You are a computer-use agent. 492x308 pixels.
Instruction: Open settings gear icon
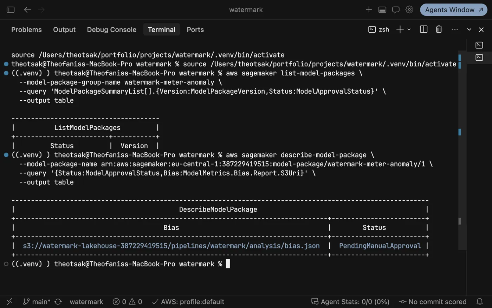[409, 9]
